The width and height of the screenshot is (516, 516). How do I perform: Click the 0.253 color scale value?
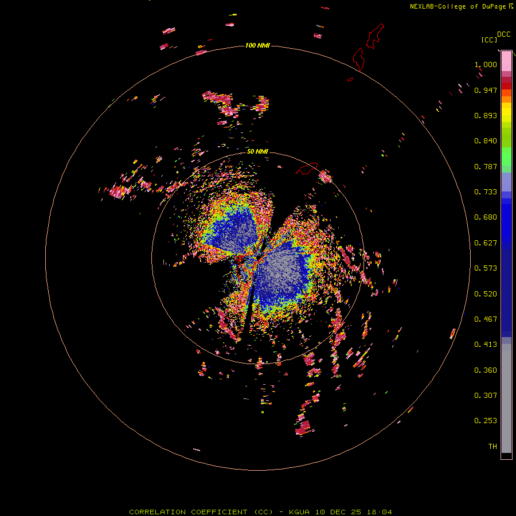point(486,421)
